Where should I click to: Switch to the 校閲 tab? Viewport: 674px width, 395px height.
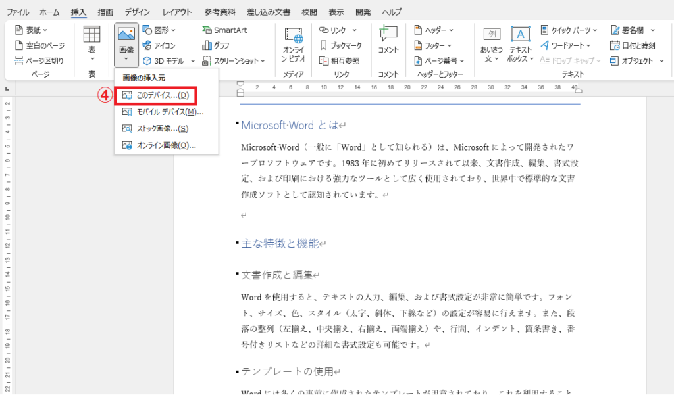(x=309, y=12)
